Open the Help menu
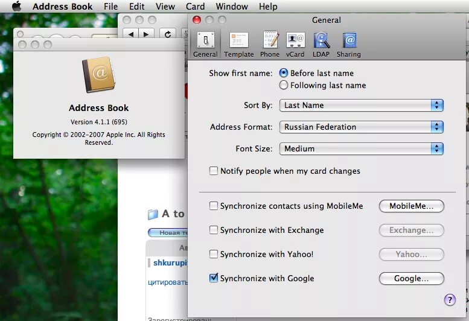 pos(268,6)
